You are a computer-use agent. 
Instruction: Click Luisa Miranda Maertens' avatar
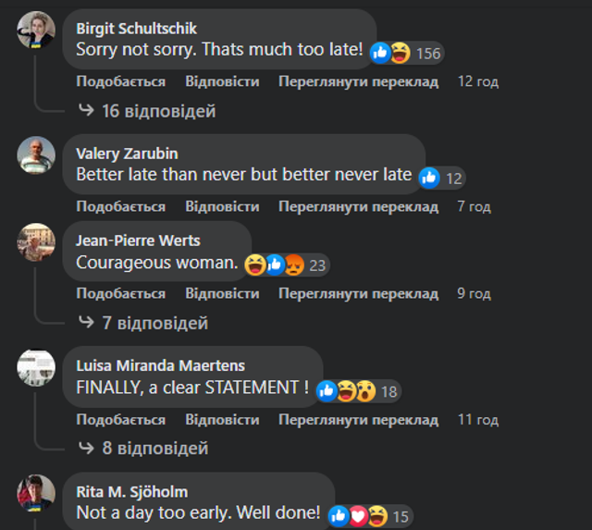coord(36,367)
